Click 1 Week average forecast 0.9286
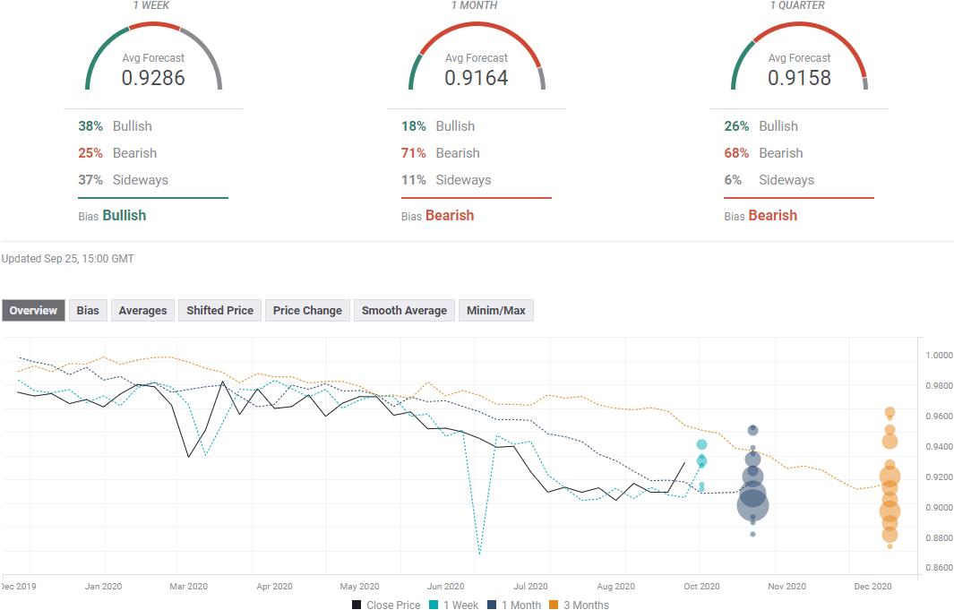 (153, 78)
